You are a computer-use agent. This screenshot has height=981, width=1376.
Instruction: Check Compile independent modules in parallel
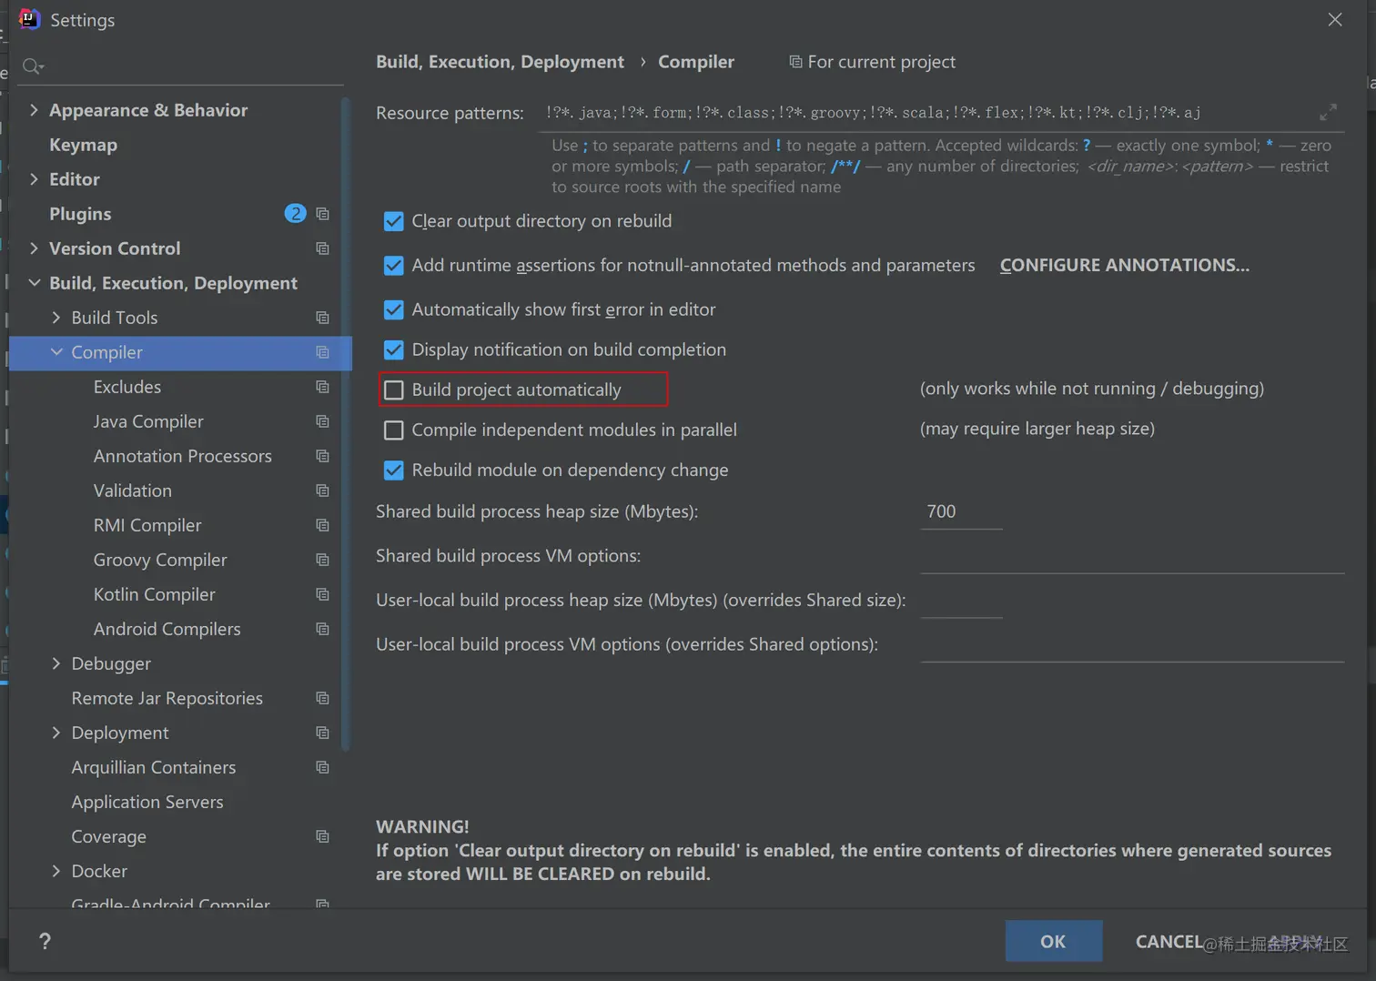click(x=394, y=430)
